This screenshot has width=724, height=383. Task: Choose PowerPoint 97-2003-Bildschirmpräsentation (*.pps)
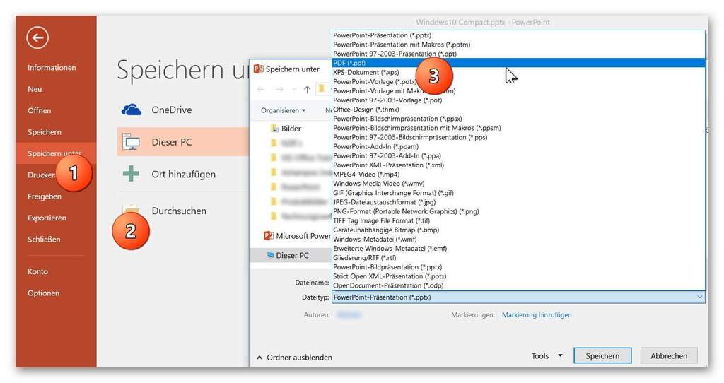(518, 137)
